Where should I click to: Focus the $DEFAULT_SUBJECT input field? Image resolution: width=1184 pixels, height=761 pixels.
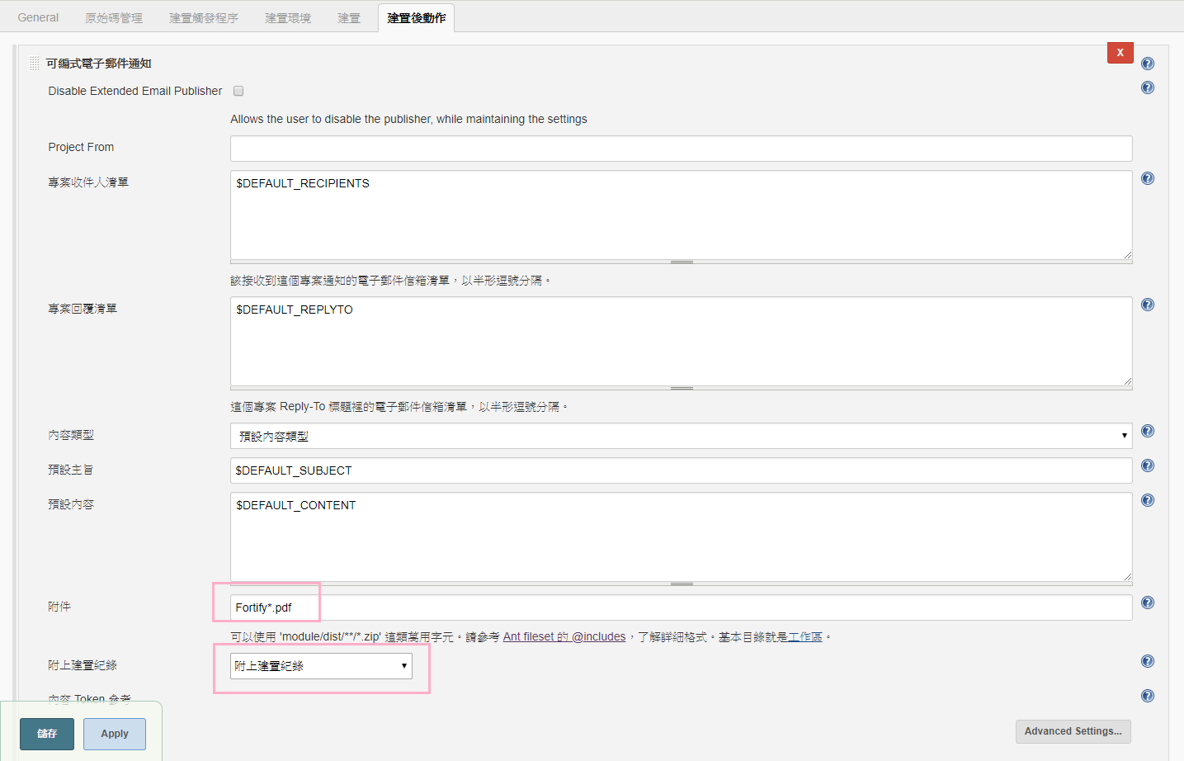(x=681, y=470)
